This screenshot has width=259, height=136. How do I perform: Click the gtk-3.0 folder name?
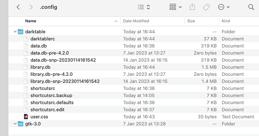click(x=33, y=124)
